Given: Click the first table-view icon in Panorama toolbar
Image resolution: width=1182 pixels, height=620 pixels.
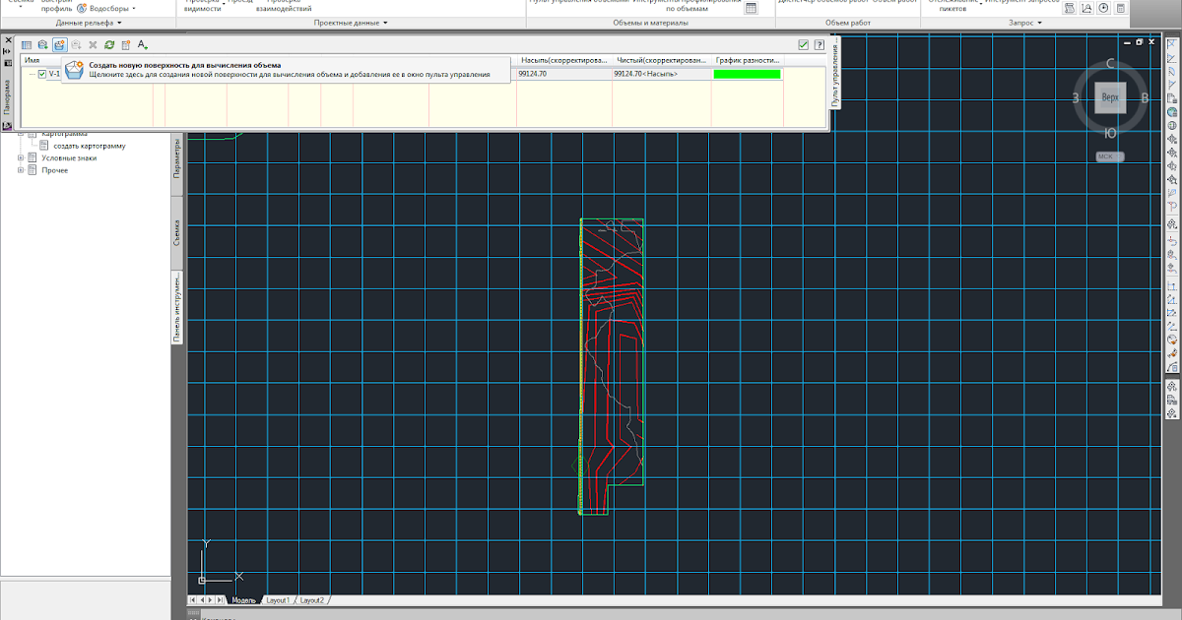Looking at the screenshot, I should point(27,44).
